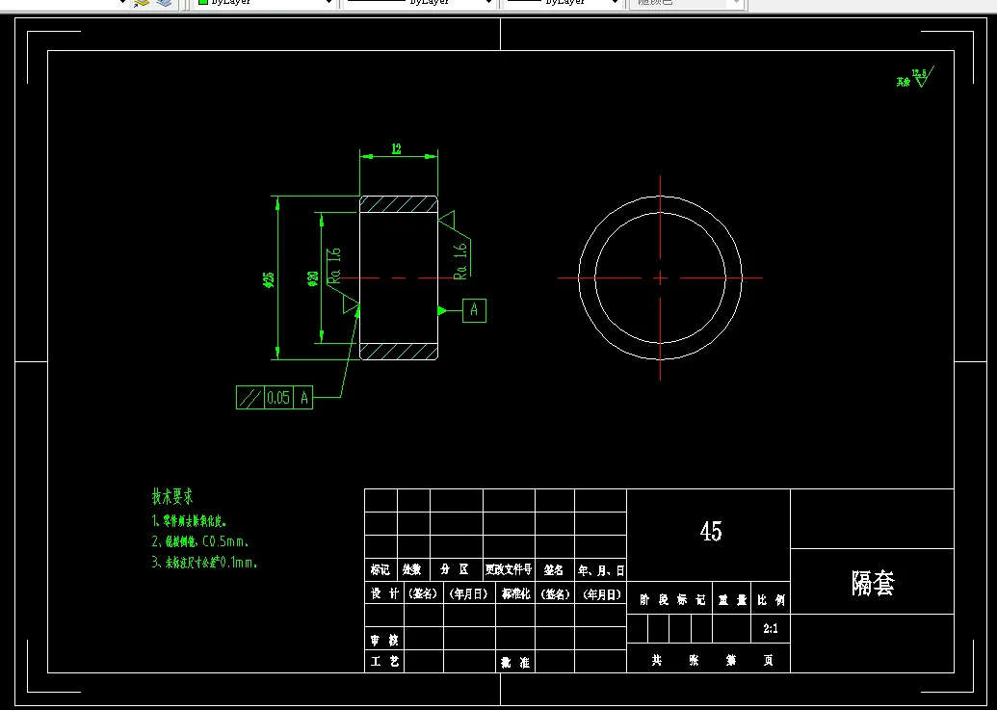
Task: Click the rightmost (年月日) cell
Action: (x=601, y=593)
